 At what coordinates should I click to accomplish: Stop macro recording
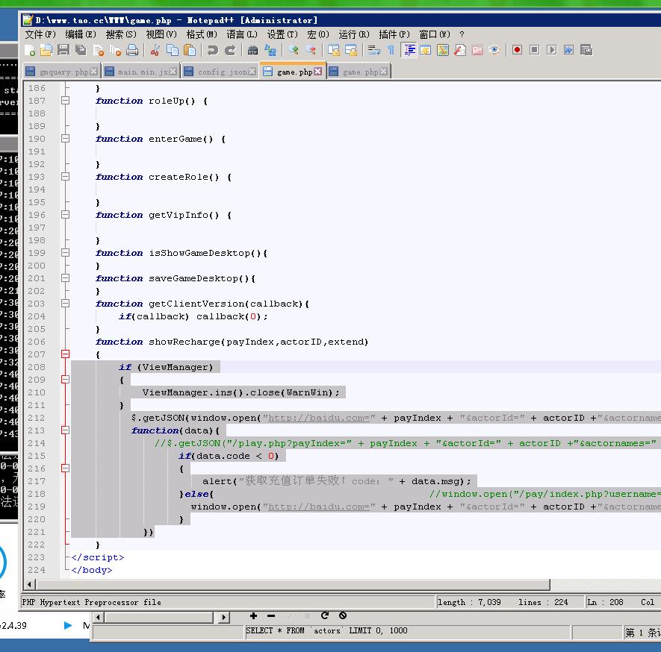534,50
